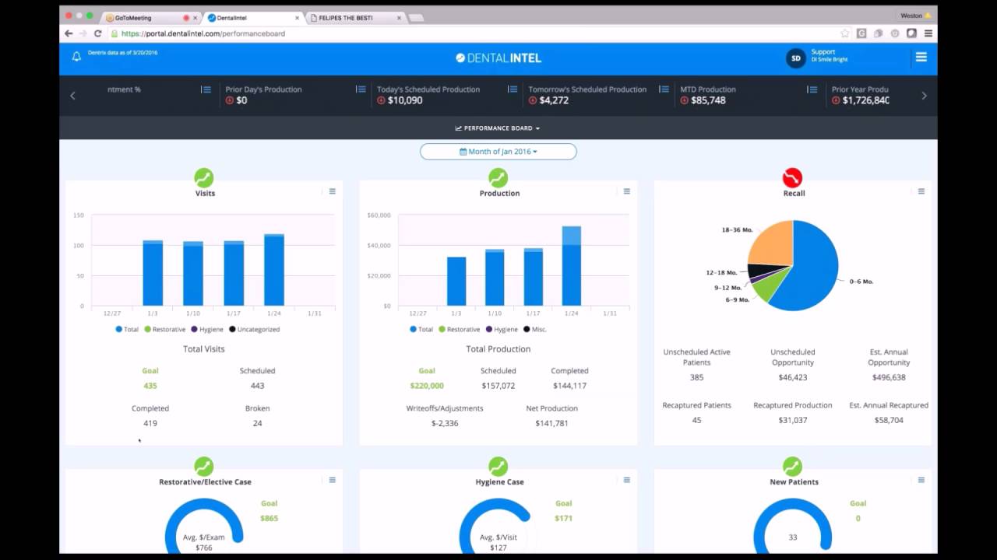Toggle Total legend in Visits chart
Viewport: 997px width, 560px height.
(x=127, y=329)
